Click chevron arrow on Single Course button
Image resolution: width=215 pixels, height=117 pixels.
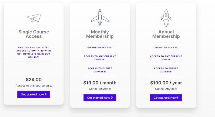(46, 94)
